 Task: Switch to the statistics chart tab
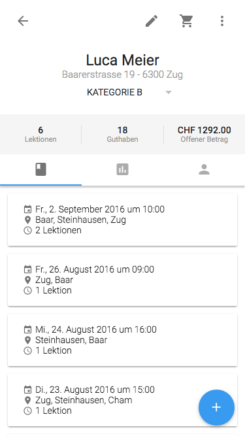[x=123, y=169]
